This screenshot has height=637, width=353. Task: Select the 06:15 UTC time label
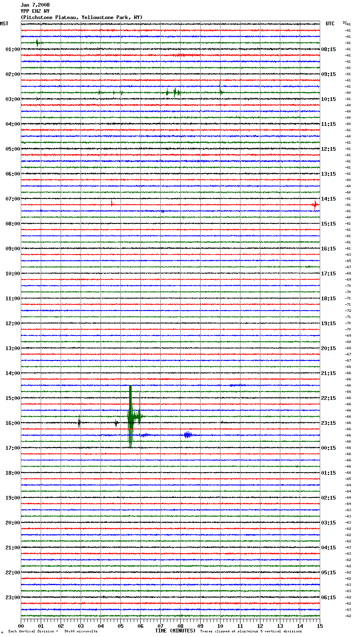[x=328, y=598]
